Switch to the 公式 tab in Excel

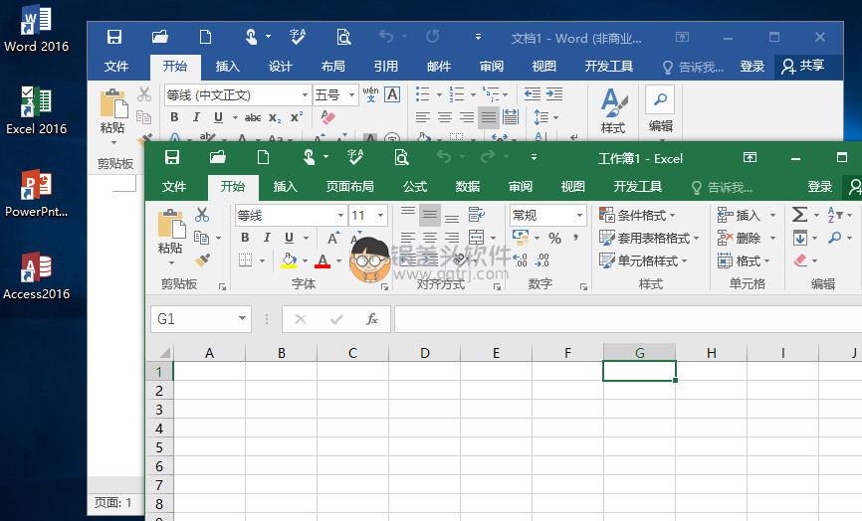(x=415, y=187)
